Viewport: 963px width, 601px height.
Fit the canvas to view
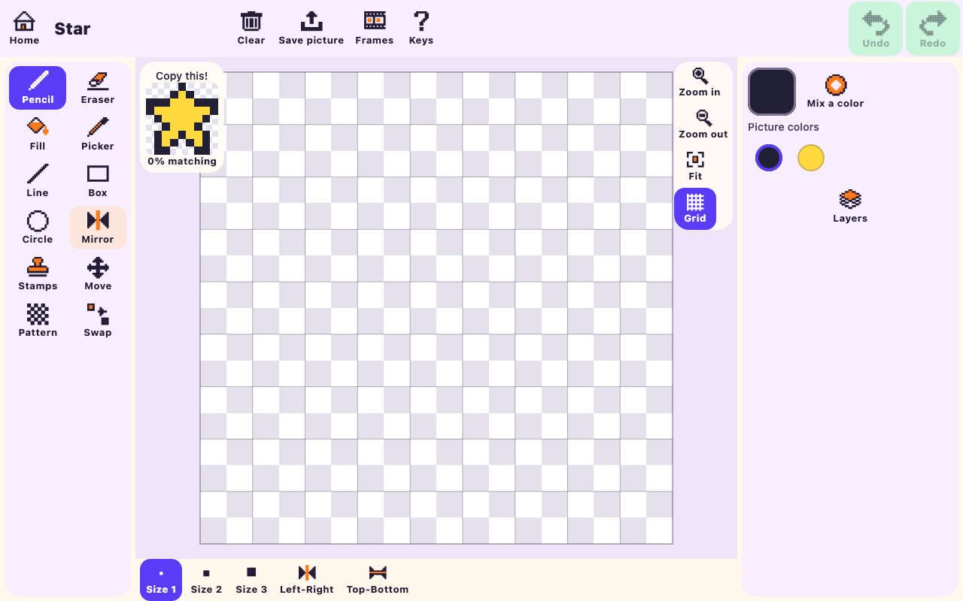[x=695, y=167]
